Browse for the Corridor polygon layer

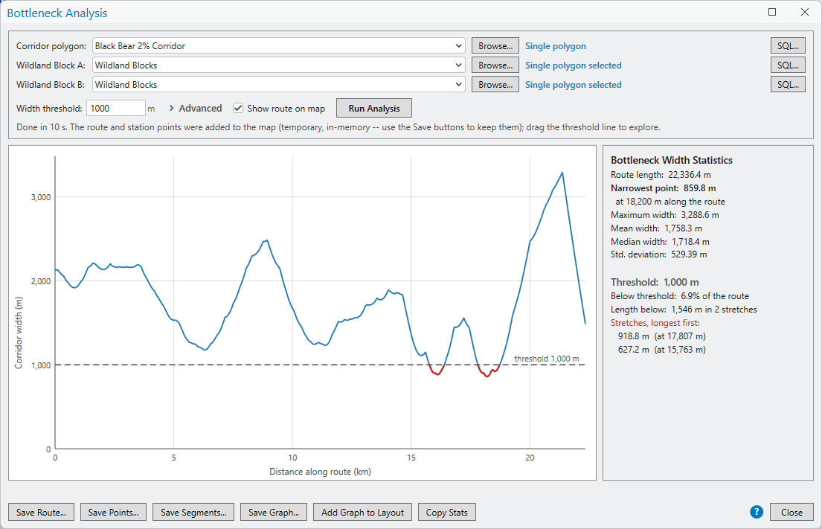click(x=495, y=45)
